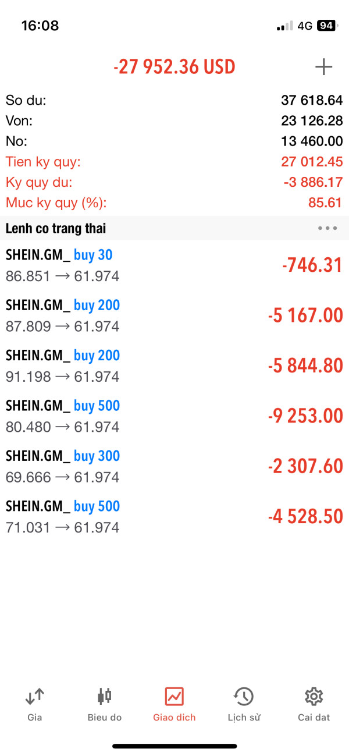Expand the buy 200 position opened at 91.198
349x756 pixels.
pyautogui.click(x=174, y=365)
